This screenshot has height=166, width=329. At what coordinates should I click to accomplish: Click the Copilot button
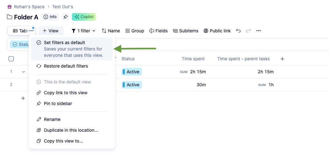pyautogui.click(x=84, y=17)
